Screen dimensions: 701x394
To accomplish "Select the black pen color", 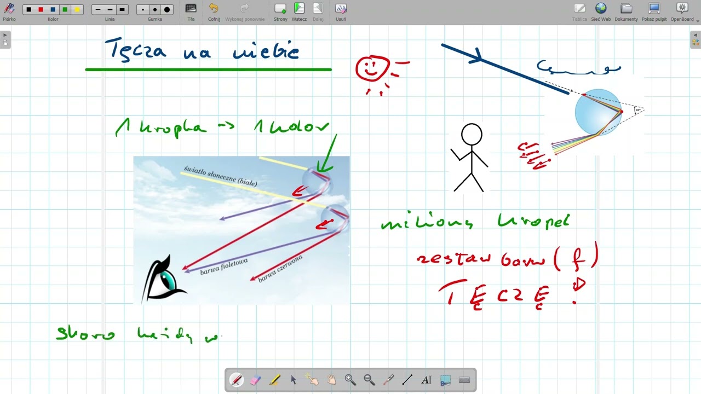I will [x=29, y=9].
